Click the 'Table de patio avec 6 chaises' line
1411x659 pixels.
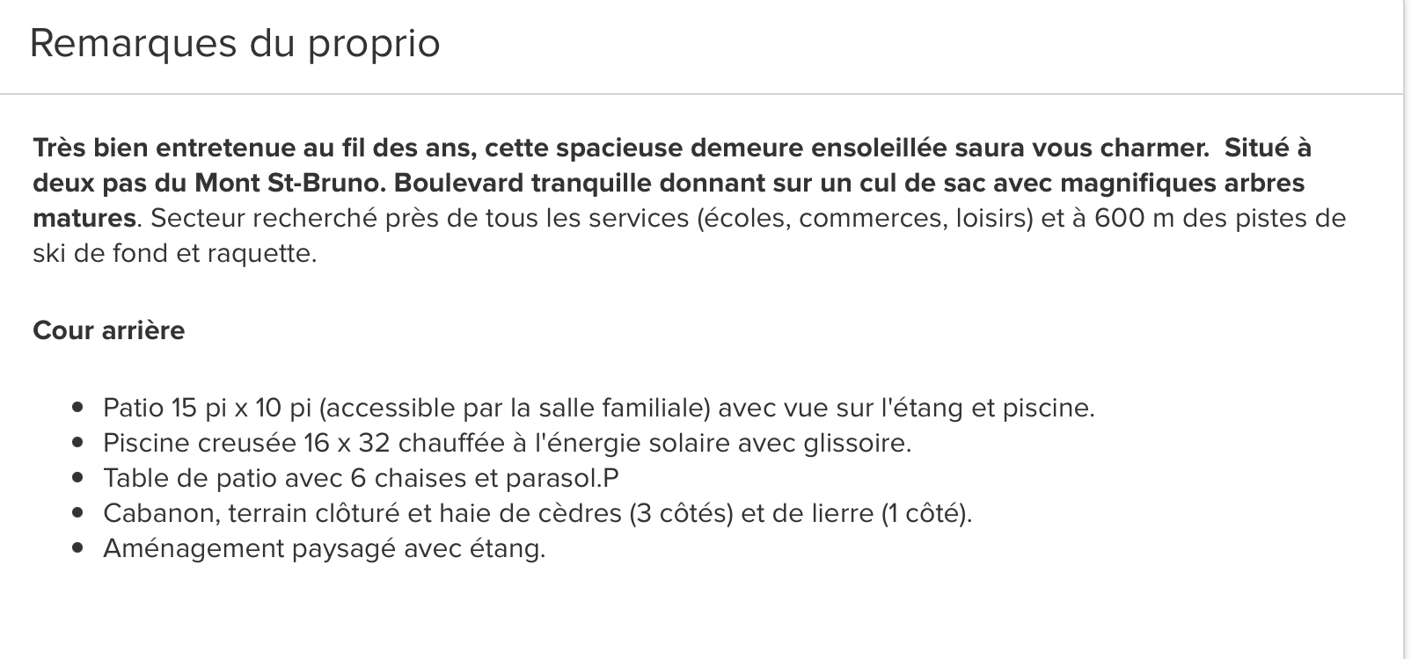coord(362,478)
